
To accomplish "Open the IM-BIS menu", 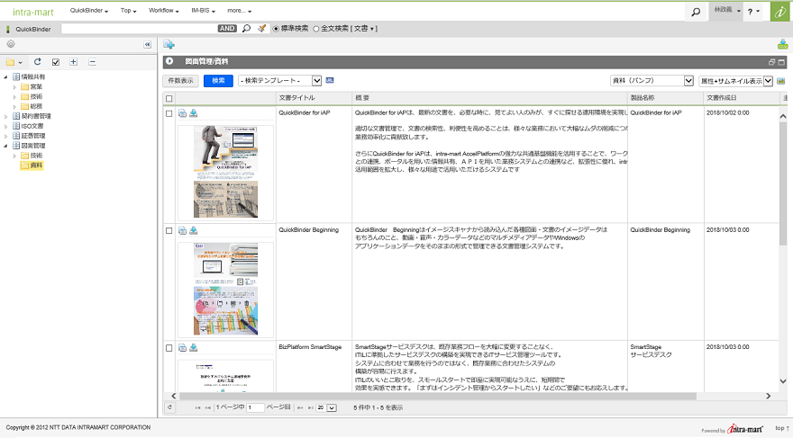I will click(203, 11).
